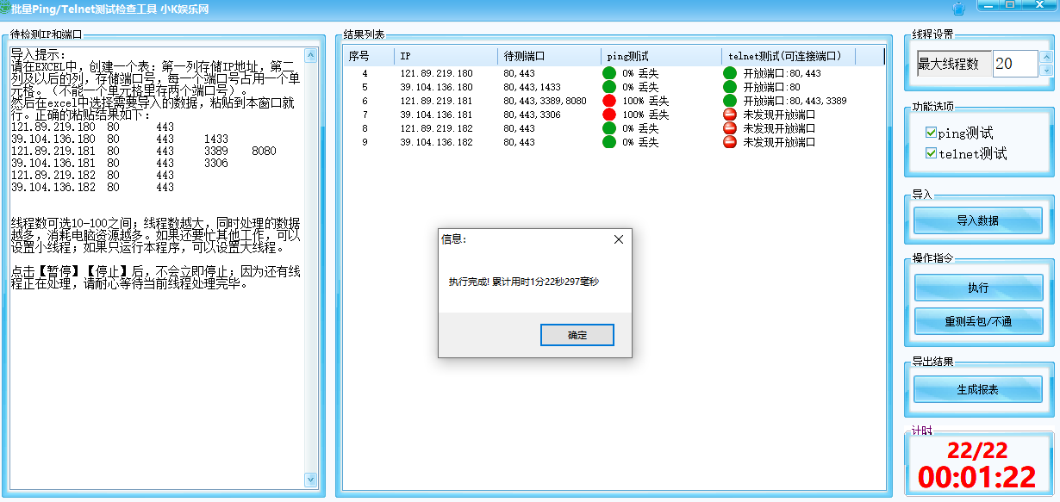Select result row IP 121.89.219.180 in results list
The height and width of the screenshot is (502, 1060).
[x=436, y=74]
